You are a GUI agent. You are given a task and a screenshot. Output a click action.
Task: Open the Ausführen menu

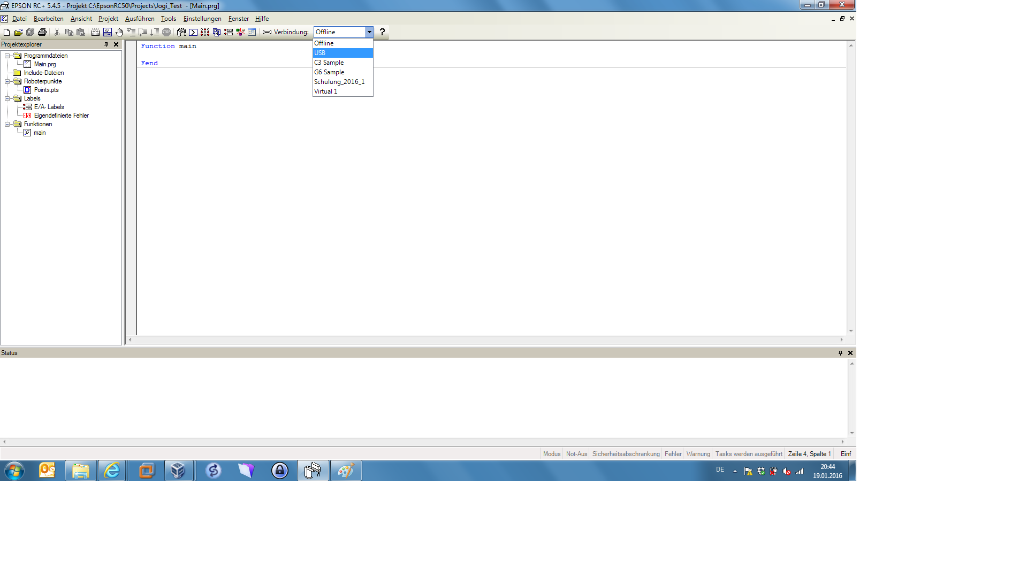(x=139, y=19)
